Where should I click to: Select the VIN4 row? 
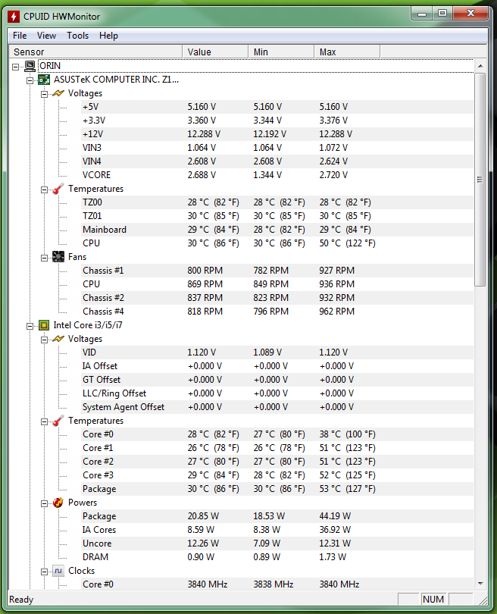pos(277,161)
